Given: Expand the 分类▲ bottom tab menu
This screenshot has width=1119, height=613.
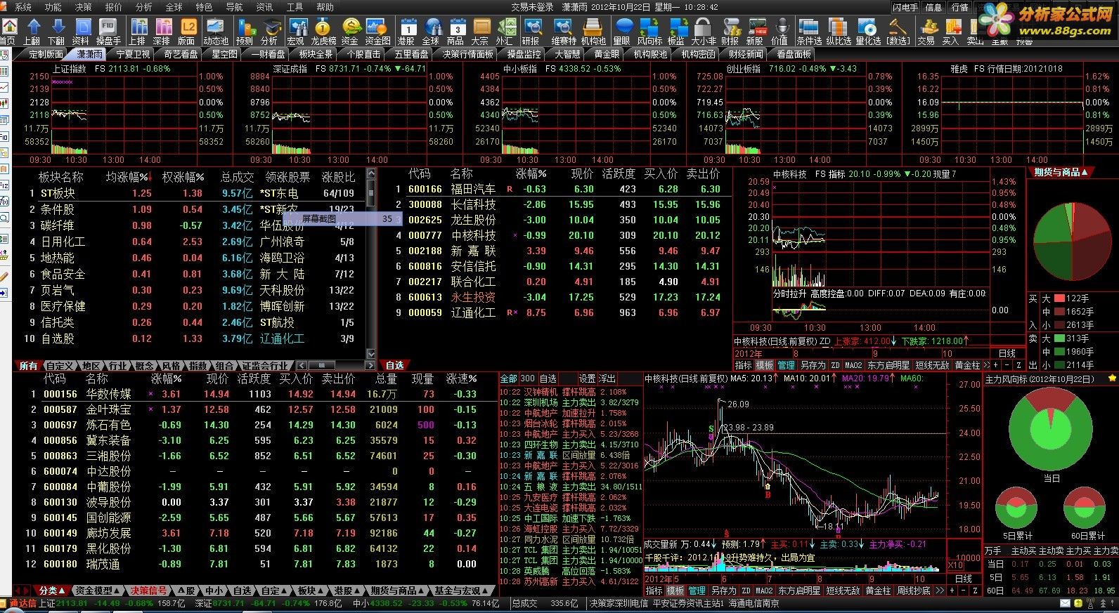Looking at the screenshot, I should [x=52, y=591].
